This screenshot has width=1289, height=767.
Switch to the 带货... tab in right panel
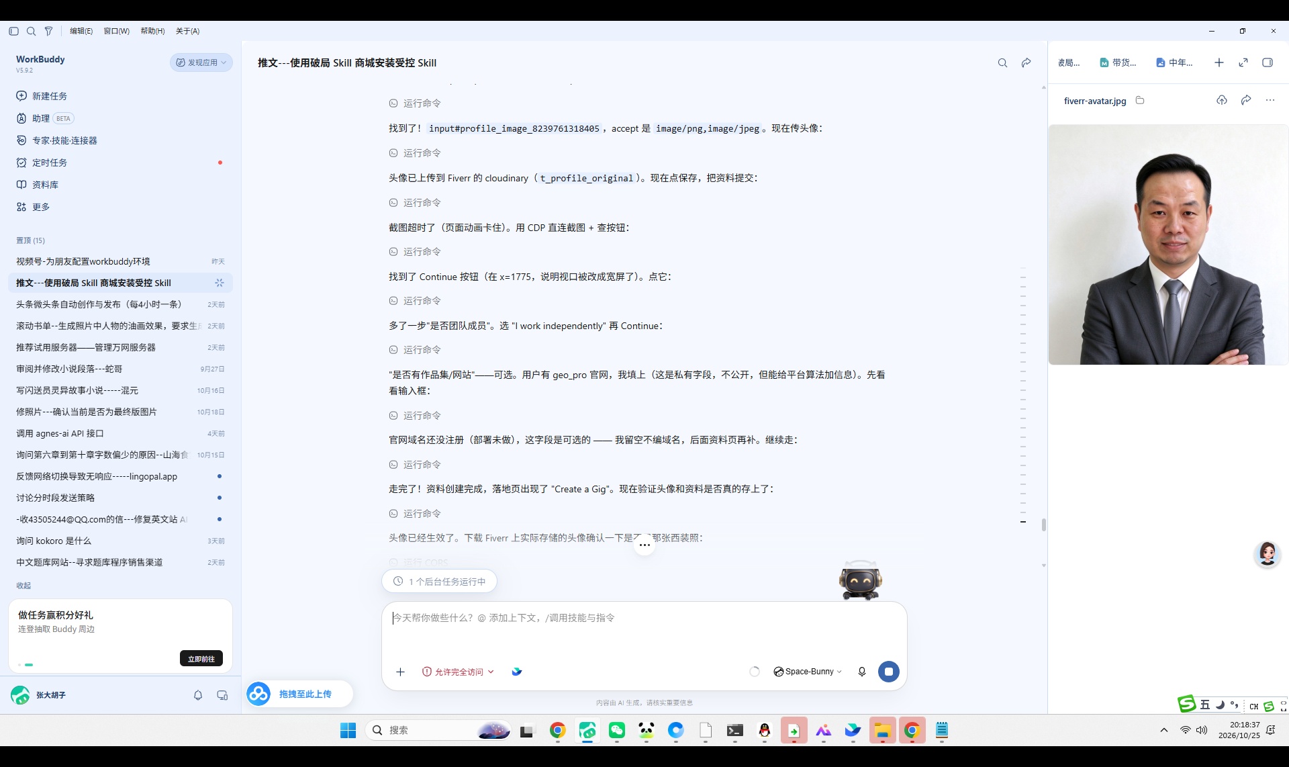1118,62
